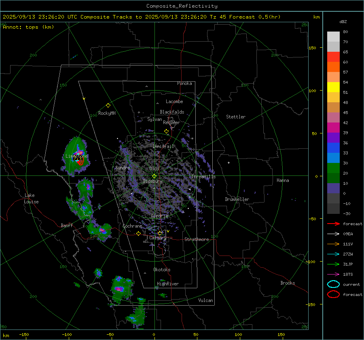Click the Sylvan label on the map
364x340 pixels.
click(x=154, y=119)
